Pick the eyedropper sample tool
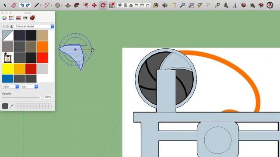This screenshot has height=157, width=280. tap(11, 106)
